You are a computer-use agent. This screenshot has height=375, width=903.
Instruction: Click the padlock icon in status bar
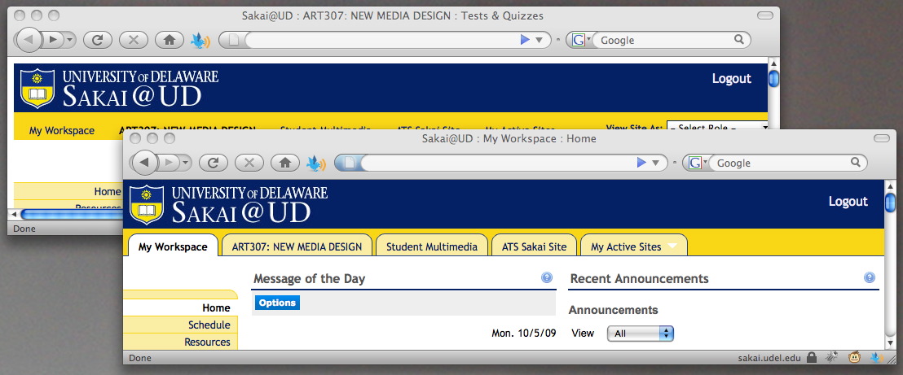pos(812,358)
